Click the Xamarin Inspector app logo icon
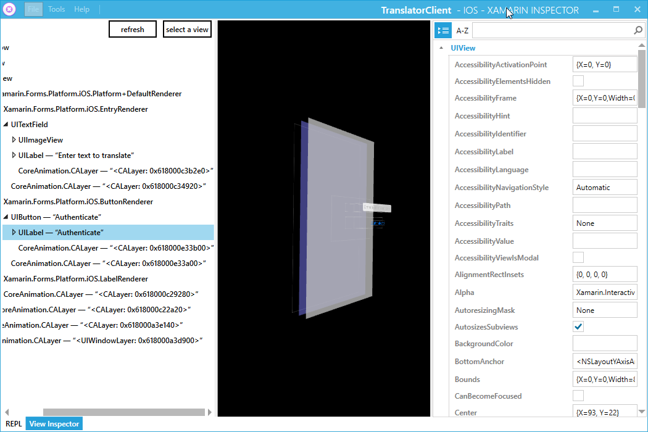Image resolution: width=648 pixels, height=432 pixels. pyautogui.click(x=9, y=9)
